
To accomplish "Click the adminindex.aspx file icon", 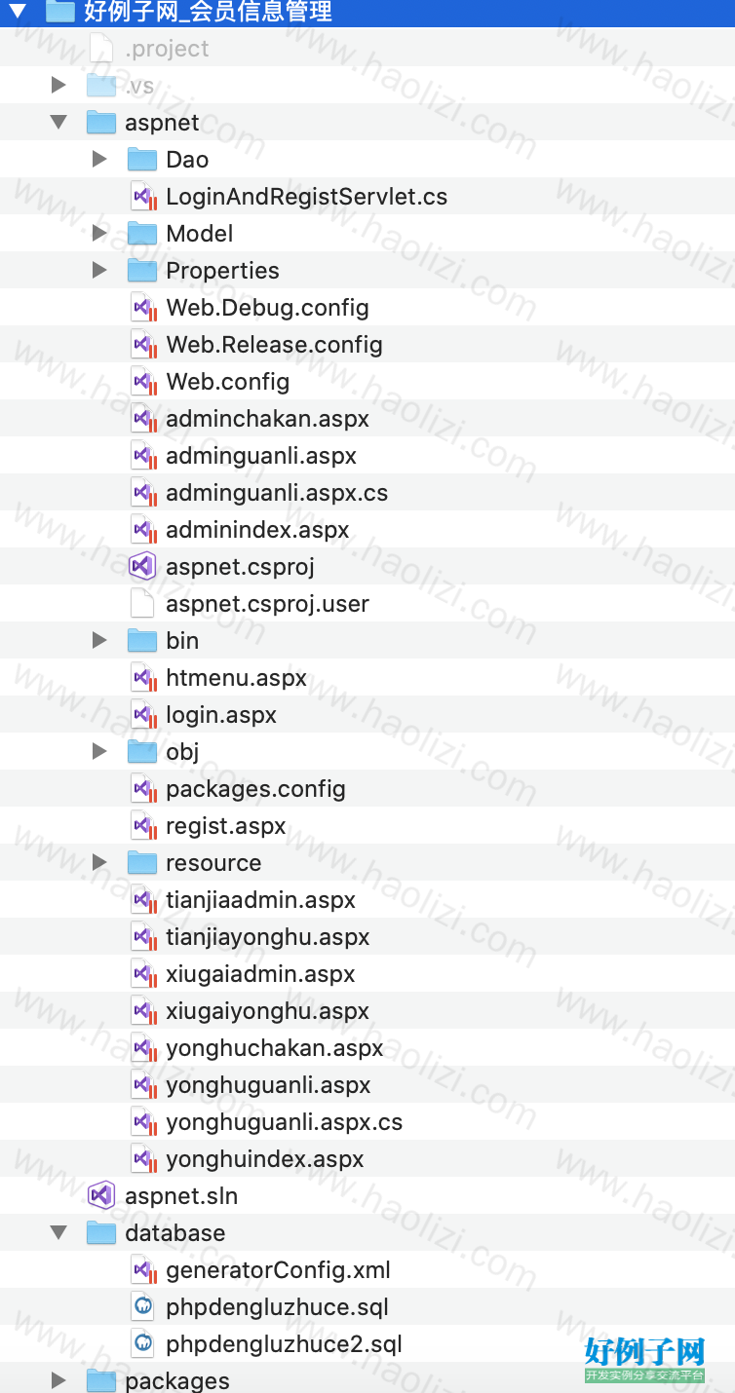I will coord(143,530).
